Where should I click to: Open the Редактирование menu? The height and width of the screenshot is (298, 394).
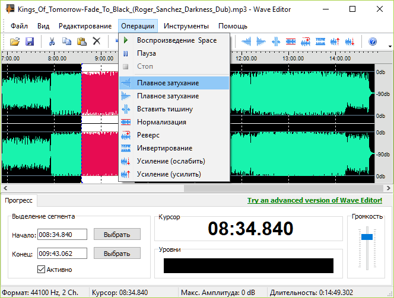click(x=85, y=26)
